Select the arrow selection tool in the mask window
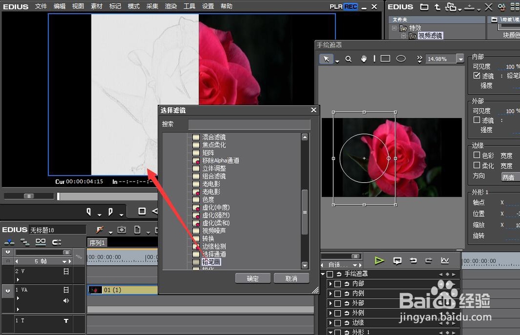This screenshot has height=335, width=520. [327, 59]
